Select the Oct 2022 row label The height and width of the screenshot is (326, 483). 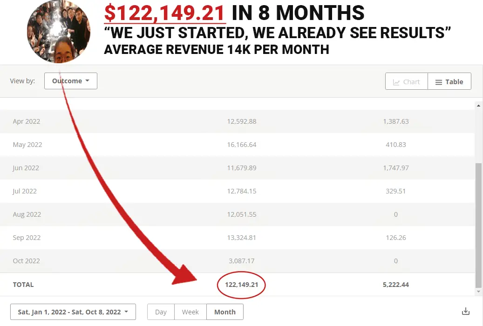click(27, 261)
